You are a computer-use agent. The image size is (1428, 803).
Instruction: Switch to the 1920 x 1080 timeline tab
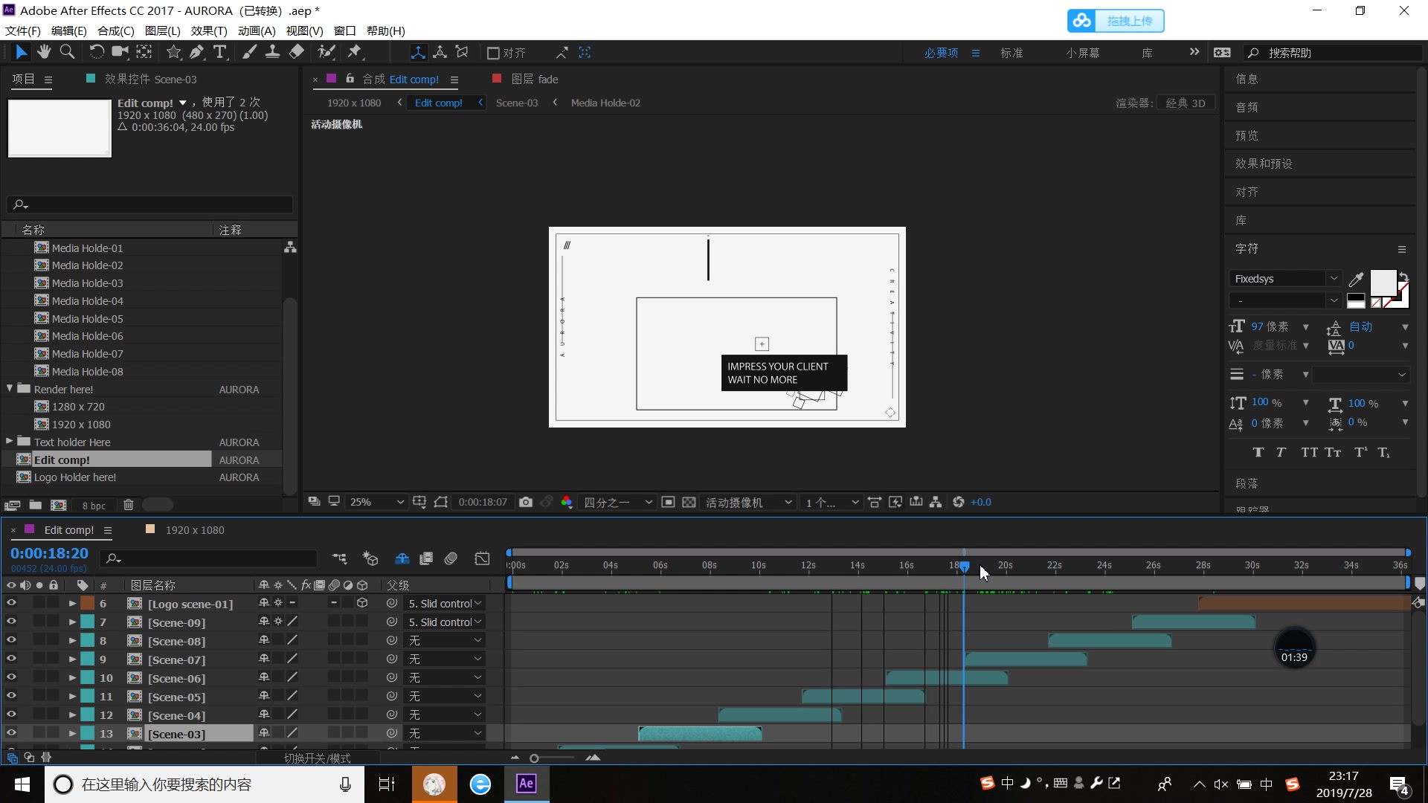(x=194, y=530)
